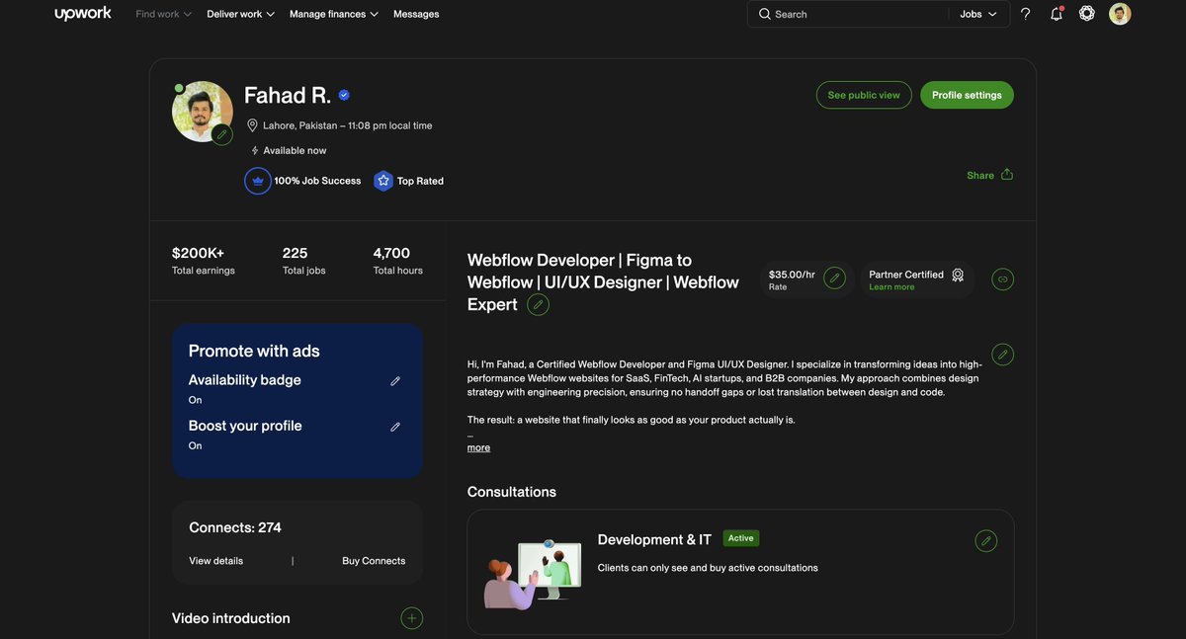Edit the Boost your profile setting
This screenshot has width=1186, height=639.
[x=395, y=428]
